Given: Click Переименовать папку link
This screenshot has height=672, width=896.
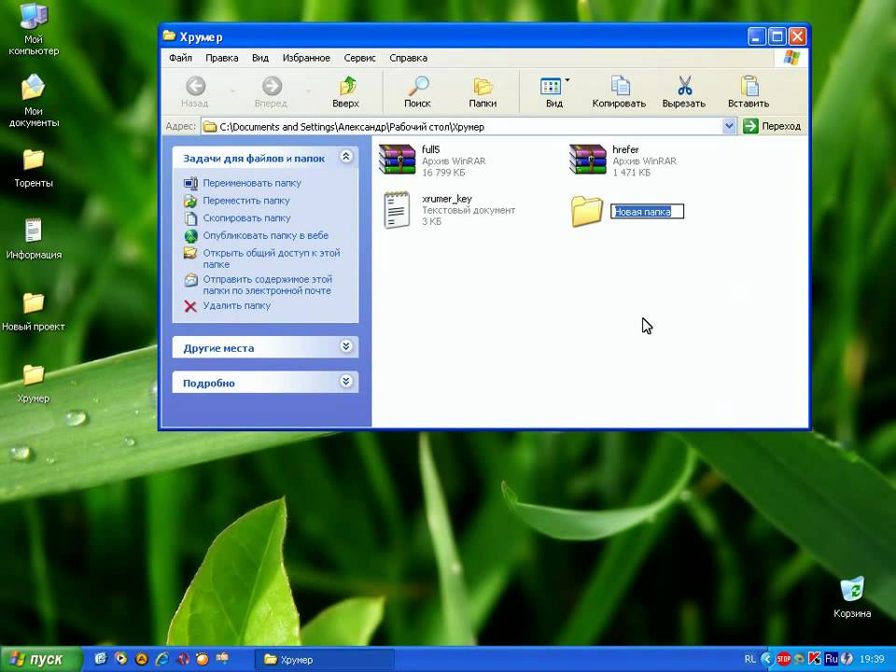Looking at the screenshot, I should 252,183.
